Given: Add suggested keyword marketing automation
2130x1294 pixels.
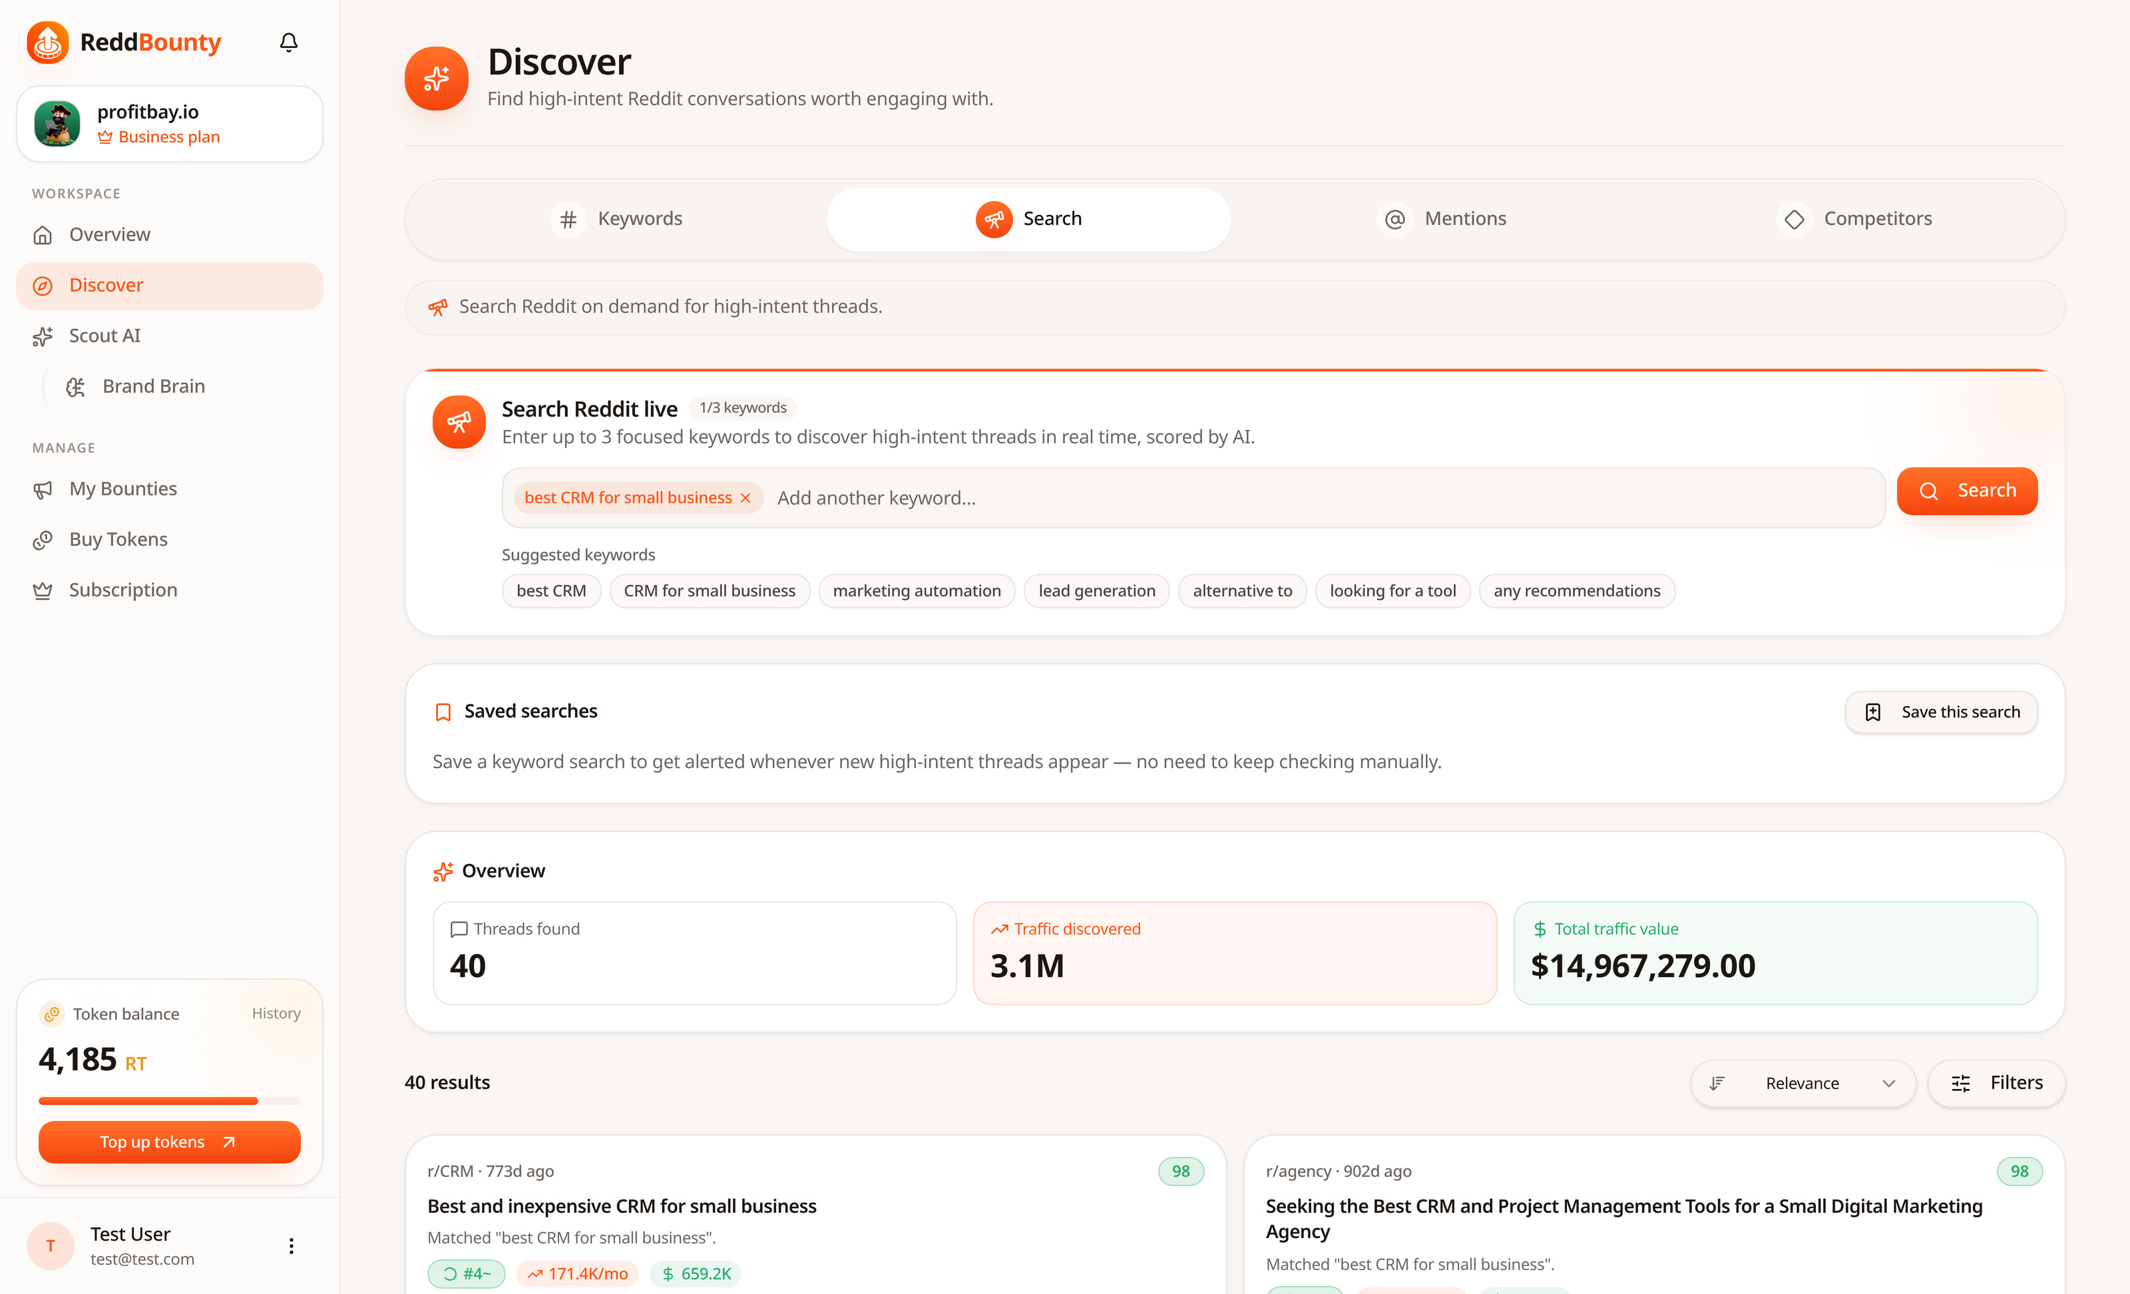Looking at the screenshot, I should 917,591.
